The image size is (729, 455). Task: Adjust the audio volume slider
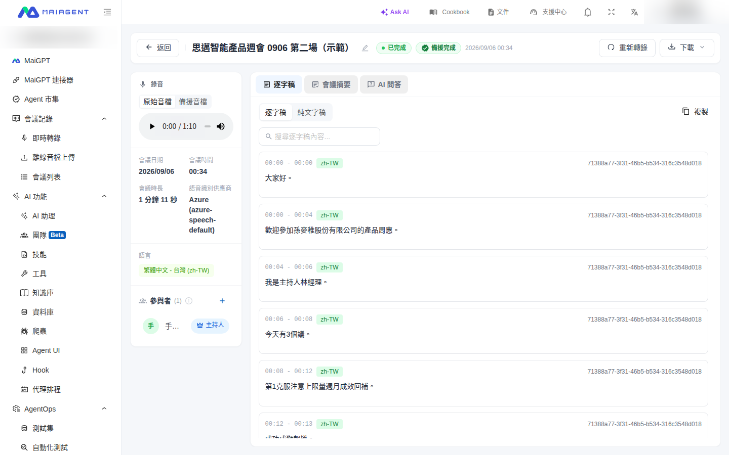(x=208, y=126)
